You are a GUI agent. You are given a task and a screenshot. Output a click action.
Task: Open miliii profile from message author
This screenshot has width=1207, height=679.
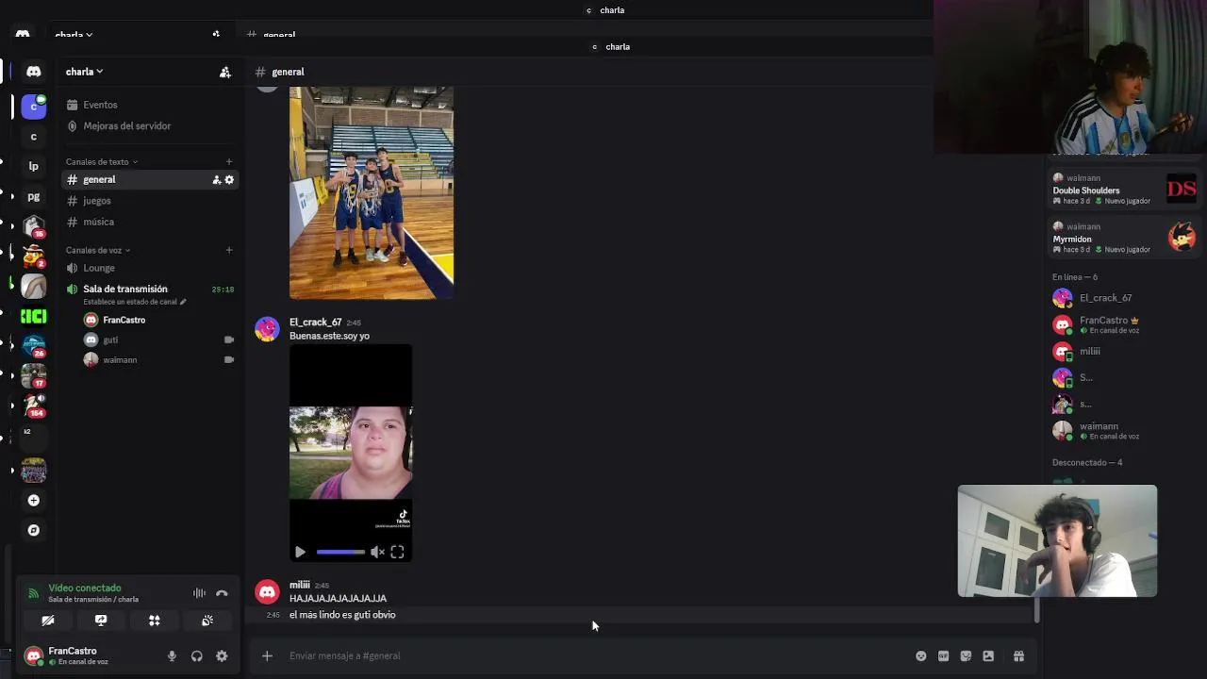pos(300,585)
